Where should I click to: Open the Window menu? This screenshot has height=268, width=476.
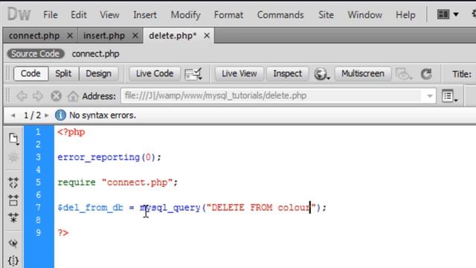pos(364,15)
